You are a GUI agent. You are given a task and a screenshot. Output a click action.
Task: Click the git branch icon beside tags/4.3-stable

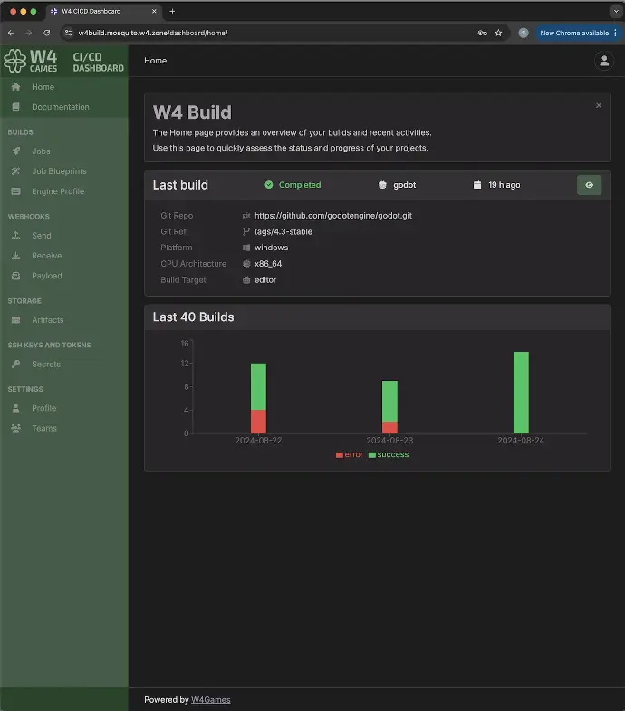click(x=246, y=231)
